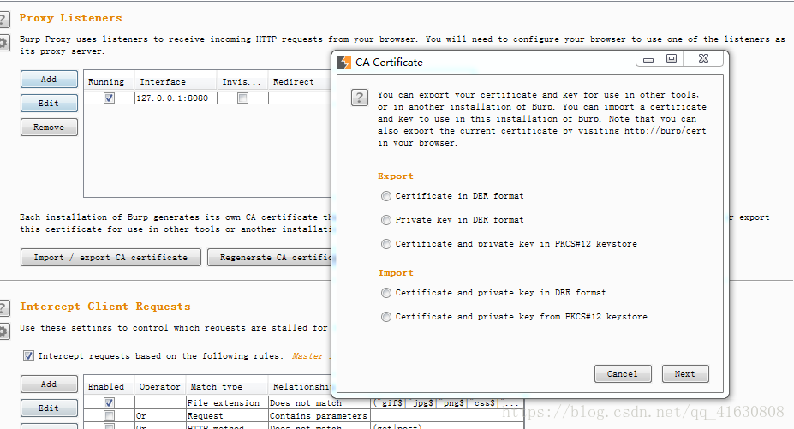Screen dimensions: 794x429
Task: Toggle Enabled checkbox for File extension rule
Action: pyautogui.click(x=109, y=402)
